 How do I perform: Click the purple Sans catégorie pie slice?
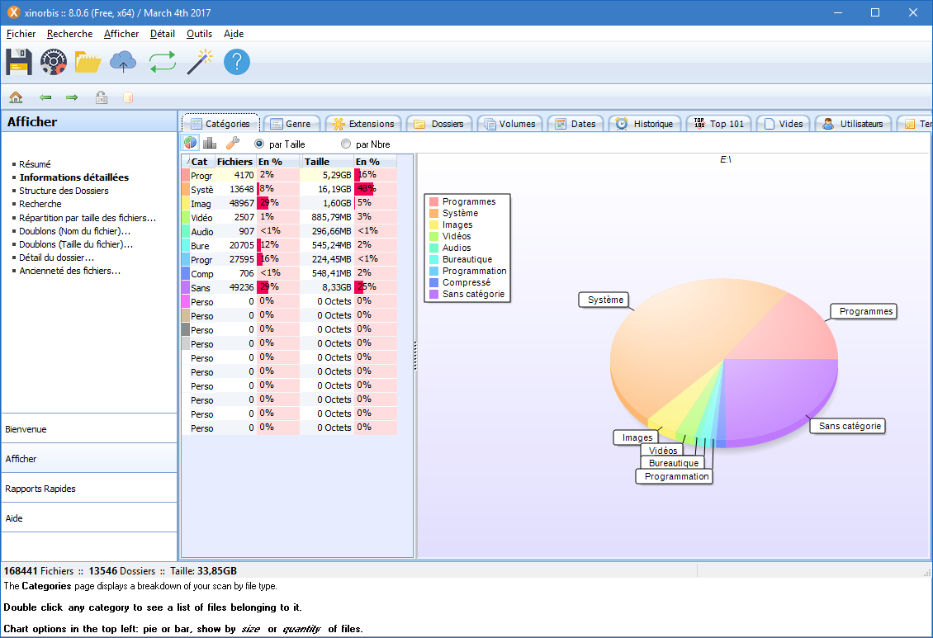click(779, 399)
